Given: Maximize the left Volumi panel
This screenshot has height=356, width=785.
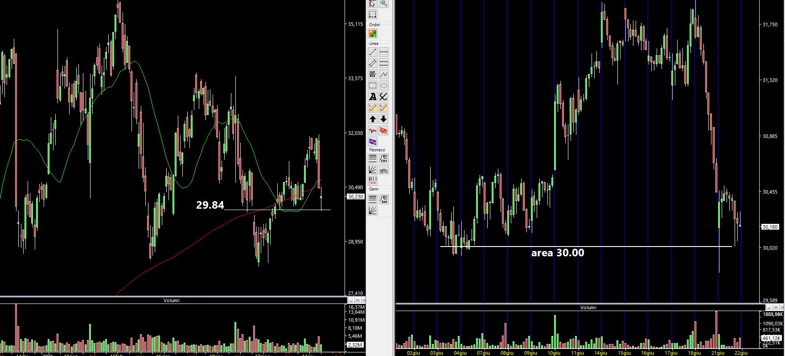Looking at the screenshot, I should (x=358, y=300).
